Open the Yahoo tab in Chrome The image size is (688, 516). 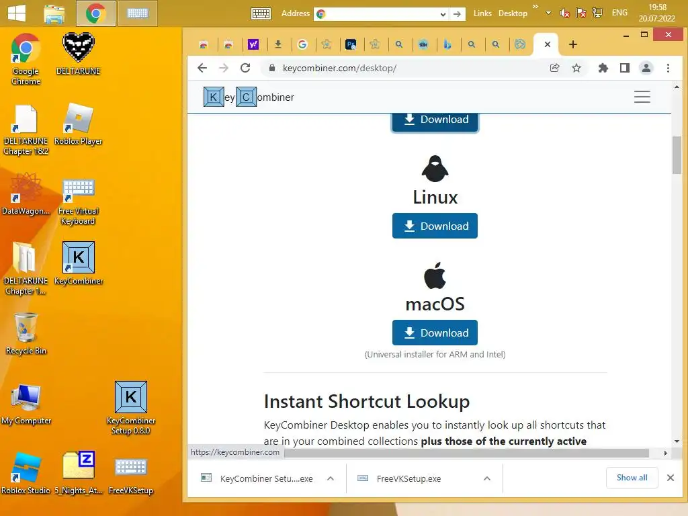click(253, 44)
